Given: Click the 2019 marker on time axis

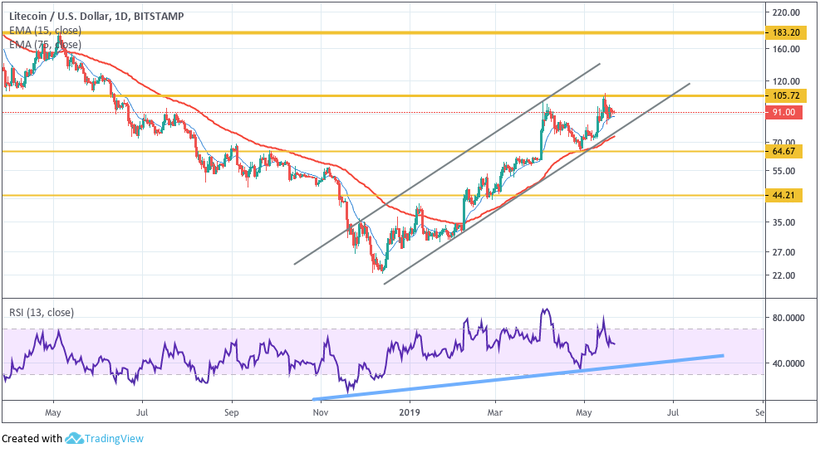Looking at the screenshot, I should 410,413.
